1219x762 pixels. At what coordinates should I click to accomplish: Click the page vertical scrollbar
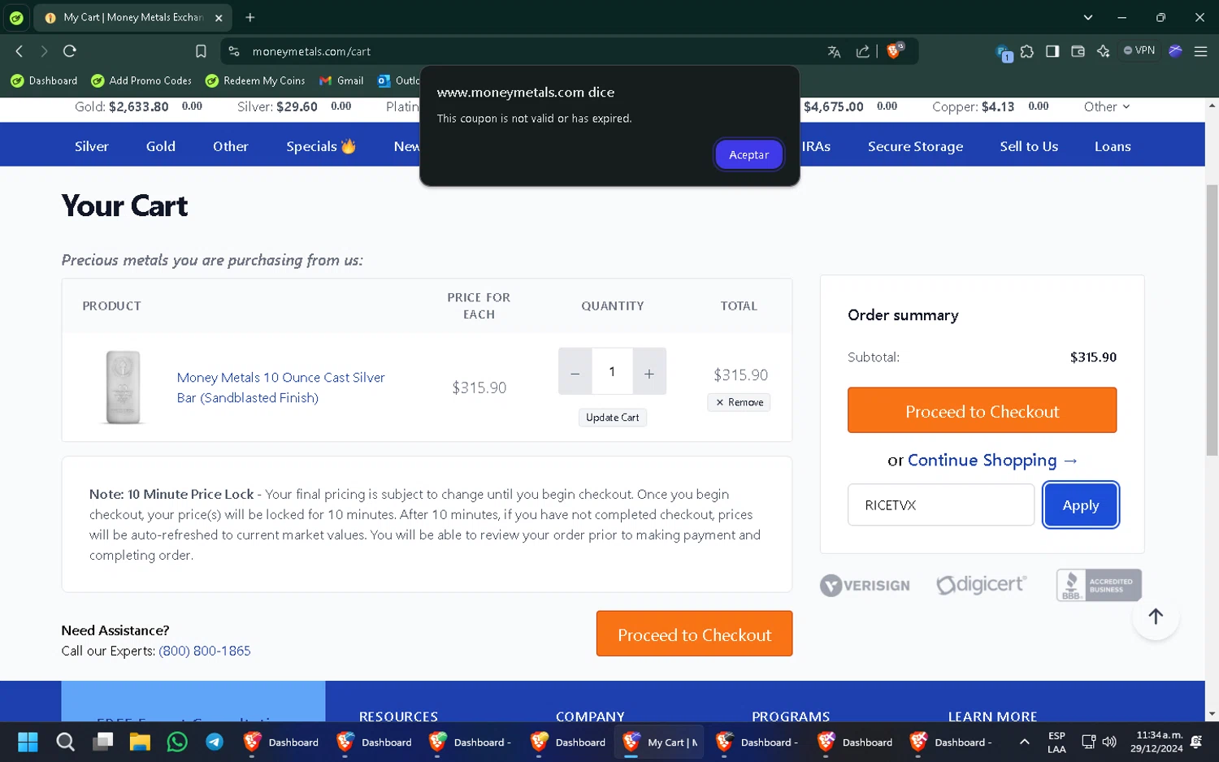click(1212, 318)
